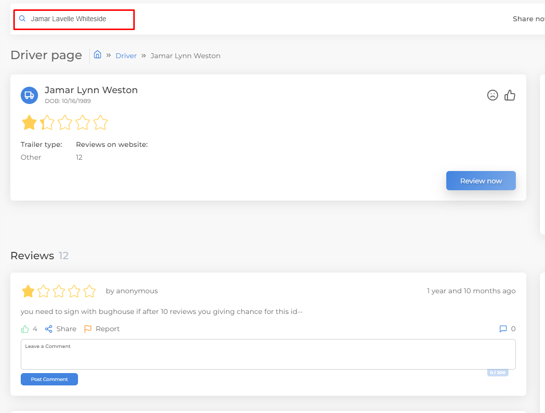Click the sad face dislike icon
The width and height of the screenshot is (545, 413).
pos(492,95)
